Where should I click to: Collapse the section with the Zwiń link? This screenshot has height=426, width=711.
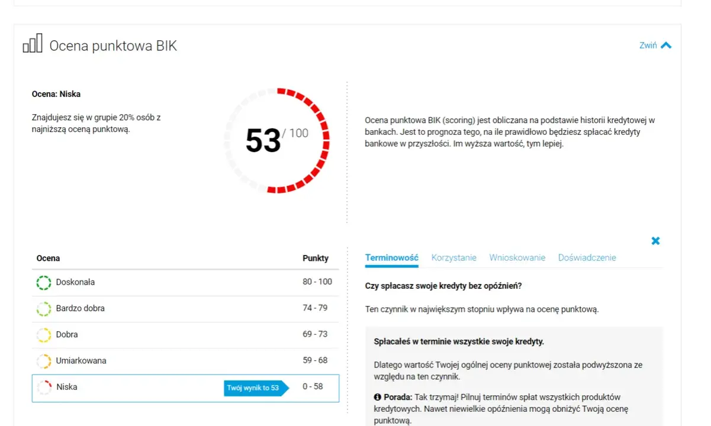click(x=655, y=45)
